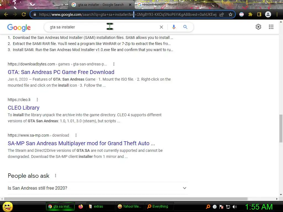Open options menu for sa-mp.com result
Viewport: 283px width, 212px height.
(x=76, y=135)
